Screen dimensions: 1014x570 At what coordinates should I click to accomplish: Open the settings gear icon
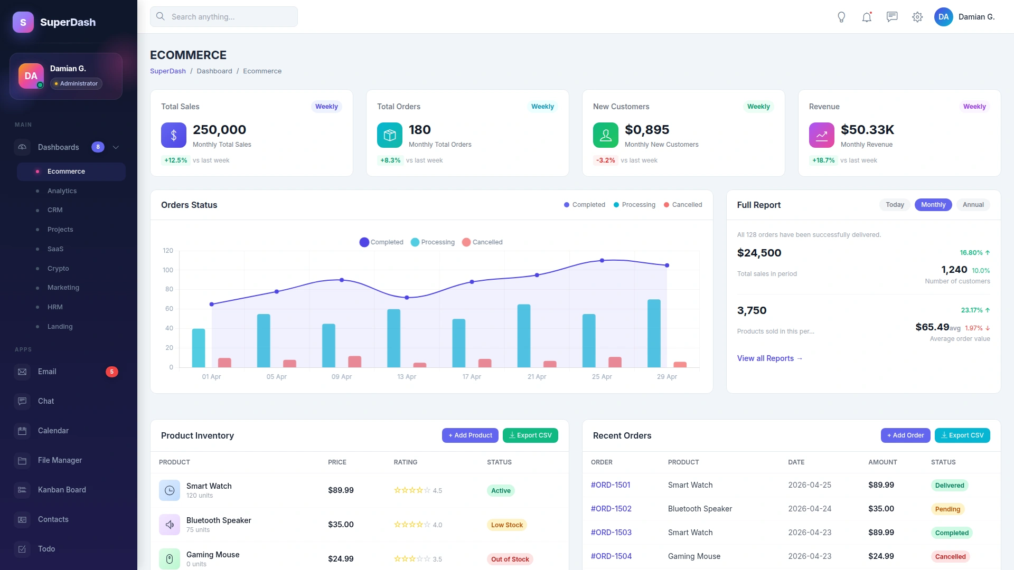917,17
